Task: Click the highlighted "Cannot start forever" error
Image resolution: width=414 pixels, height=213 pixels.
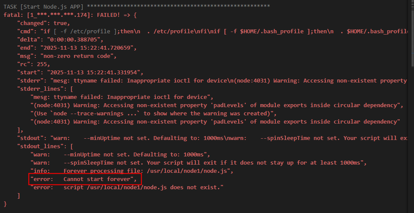Action: (85, 179)
